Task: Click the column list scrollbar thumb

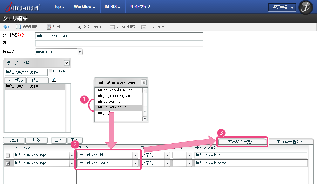Action: pos(145,111)
